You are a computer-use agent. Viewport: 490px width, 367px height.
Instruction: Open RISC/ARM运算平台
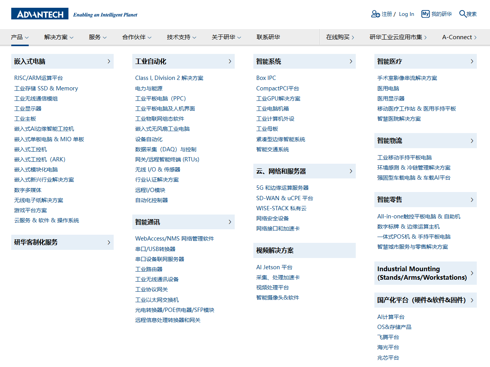pyautogui.click(x=38, y=78)
